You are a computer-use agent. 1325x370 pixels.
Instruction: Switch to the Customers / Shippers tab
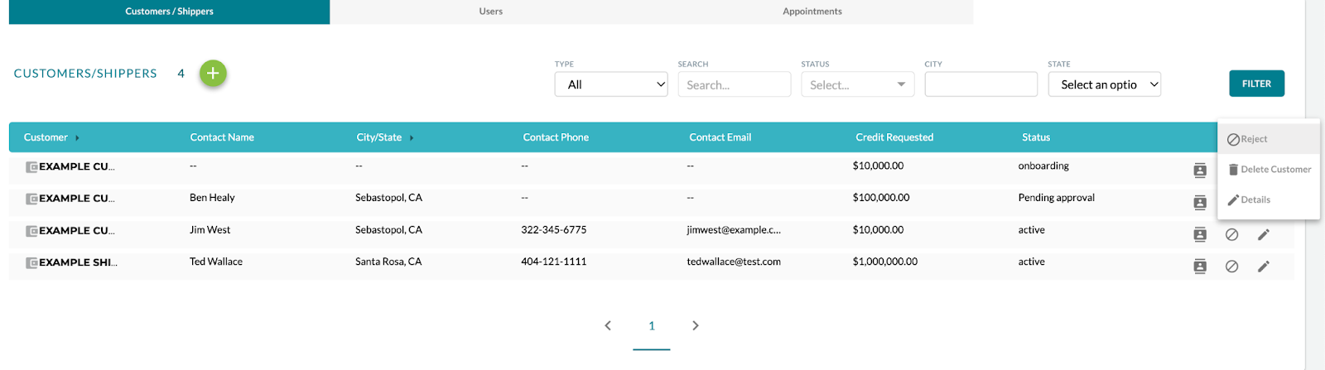[169, 12]
